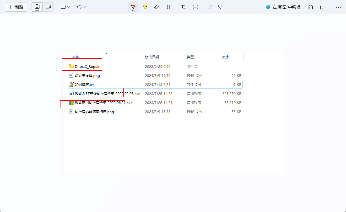346x212 pixels.
Task: Click the TXT 文件 type cell
Action: pyautogui.click(x=194, y=84)
